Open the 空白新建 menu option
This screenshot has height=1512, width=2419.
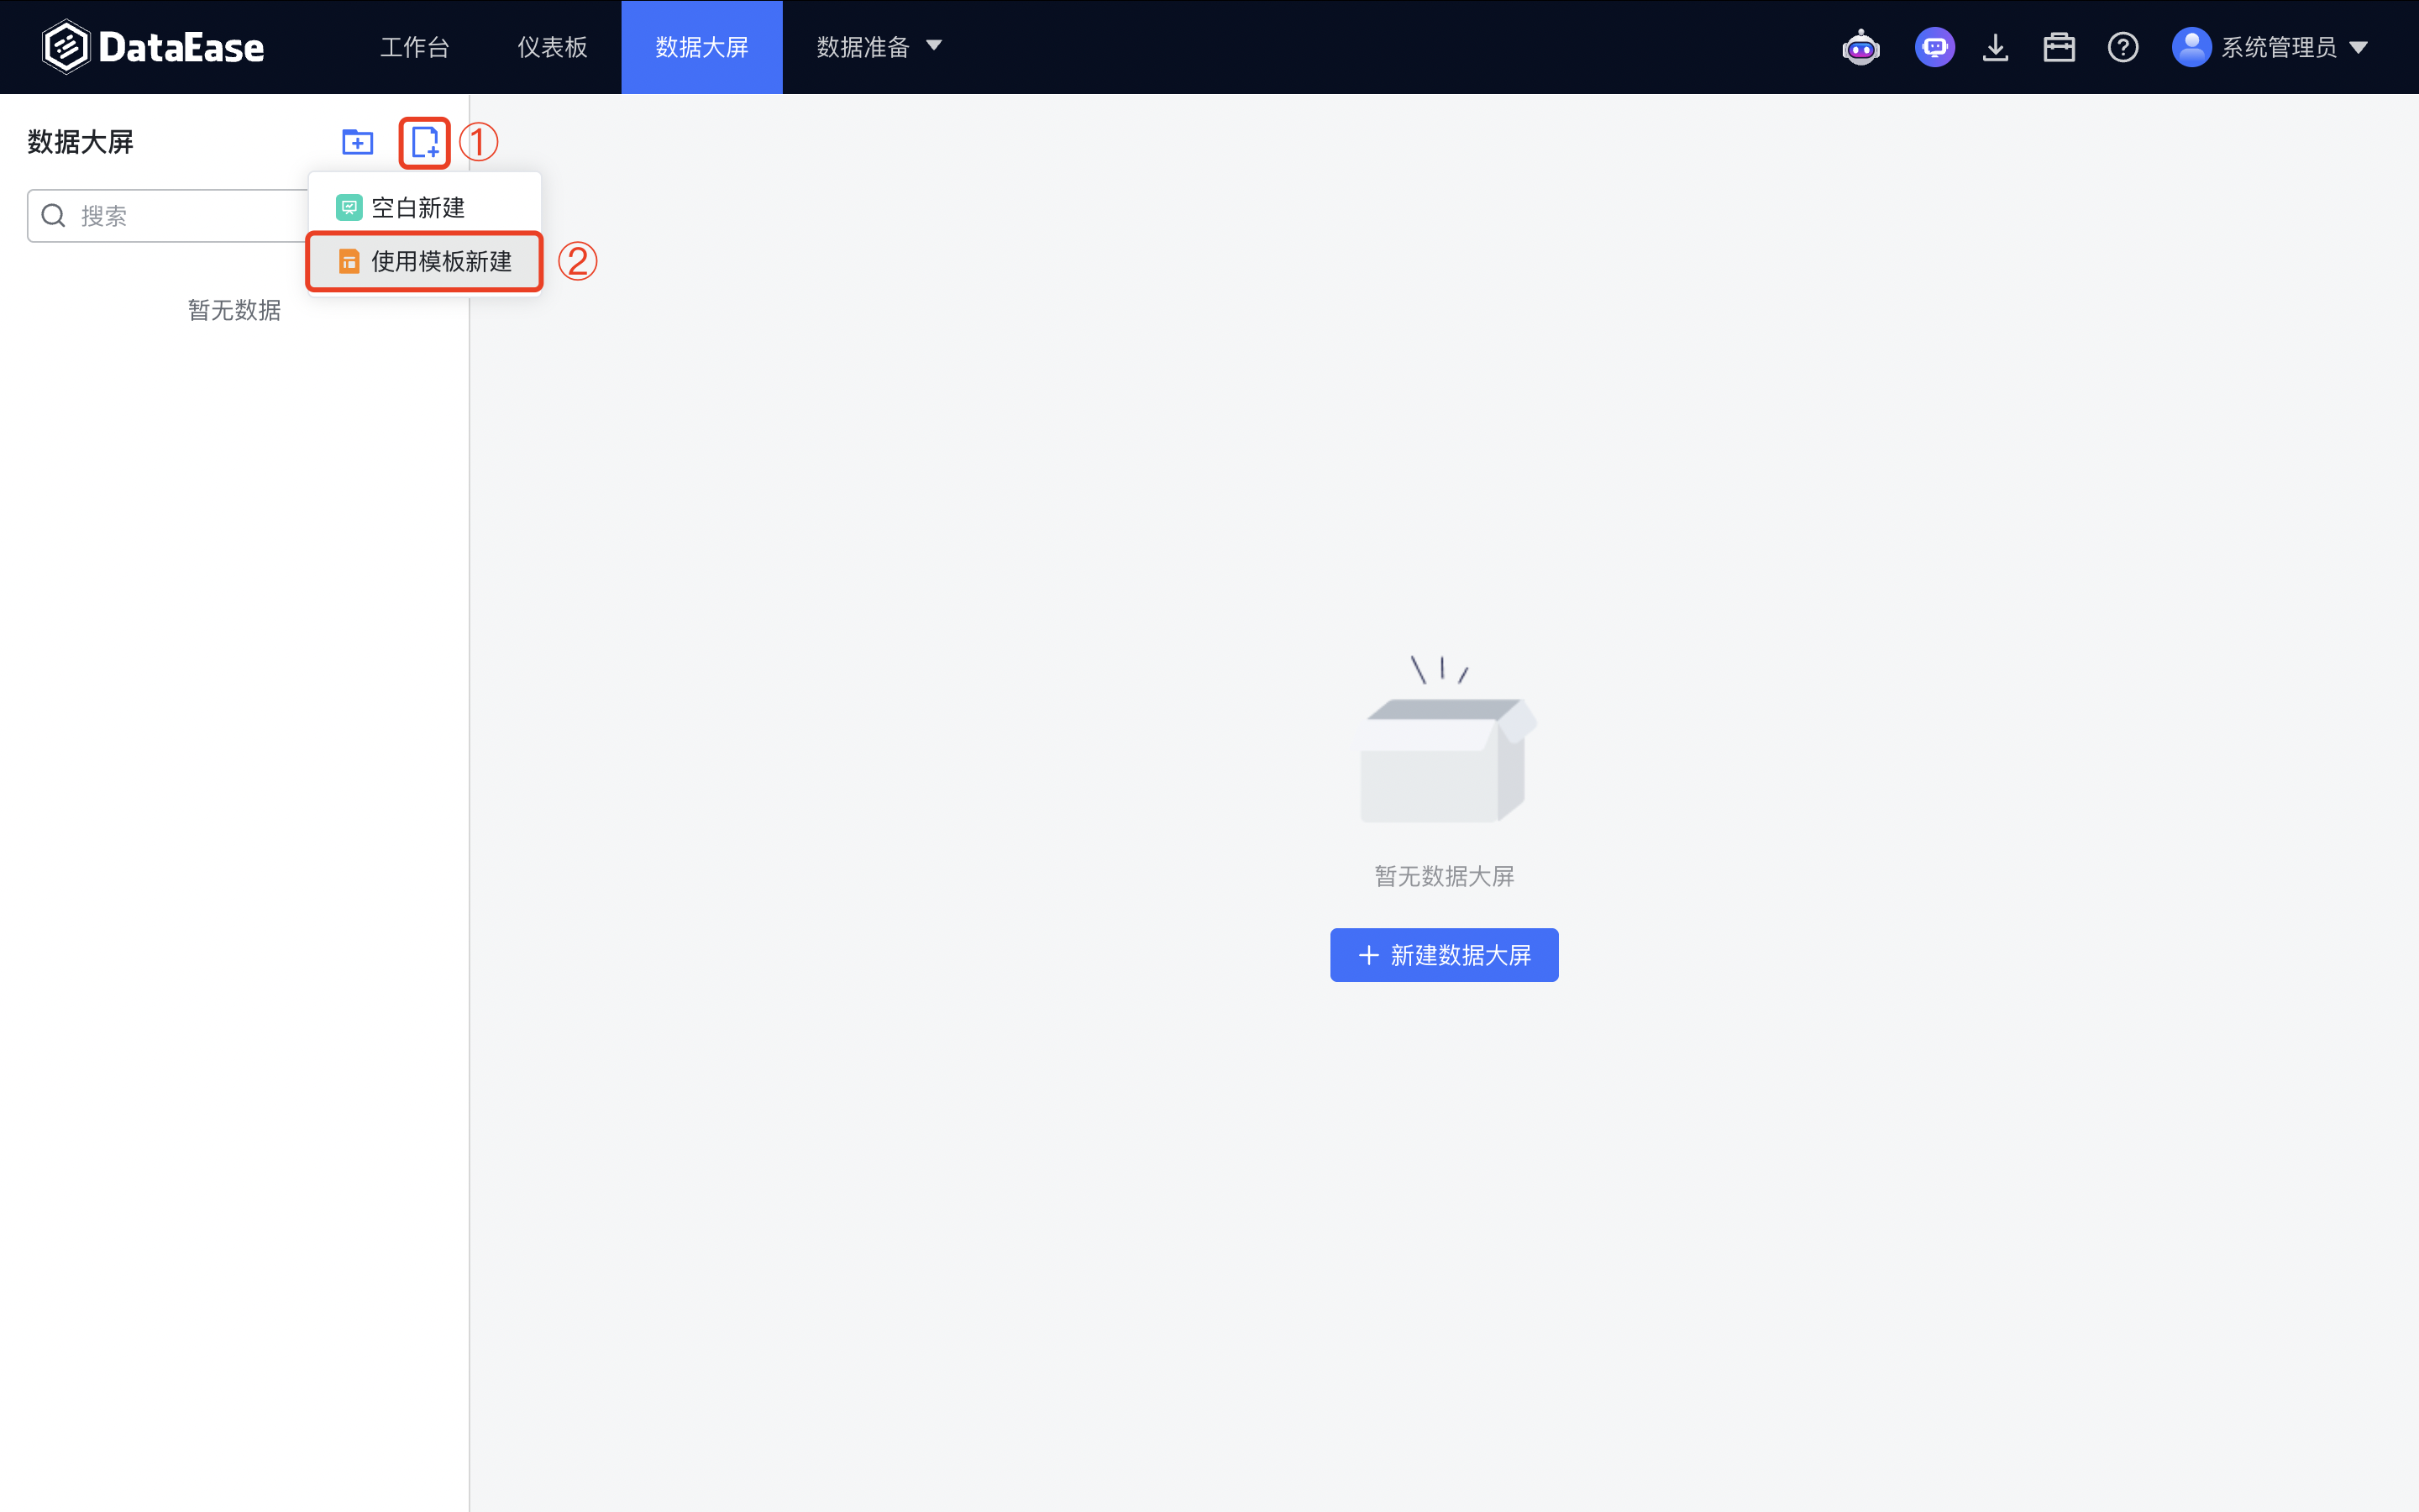coord(417,207)
